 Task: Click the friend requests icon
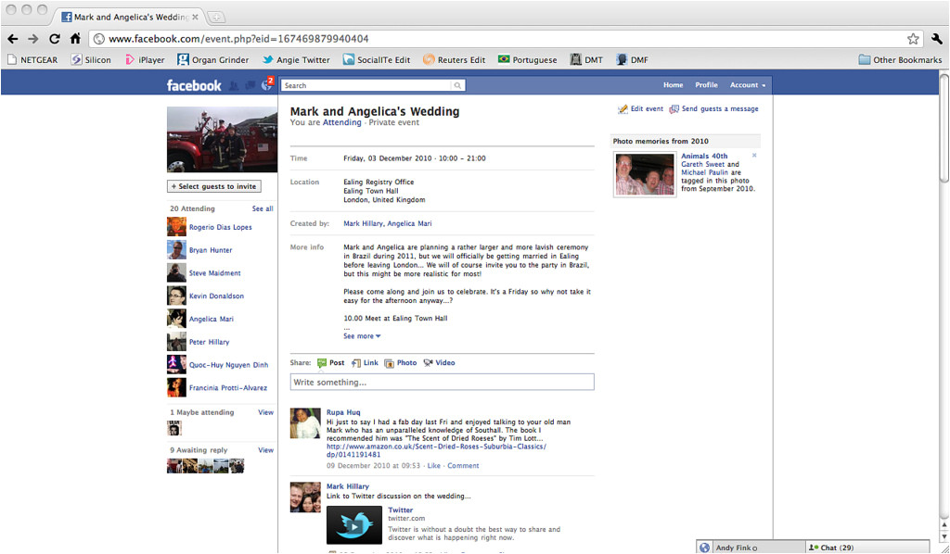click(x=234, y=85)
